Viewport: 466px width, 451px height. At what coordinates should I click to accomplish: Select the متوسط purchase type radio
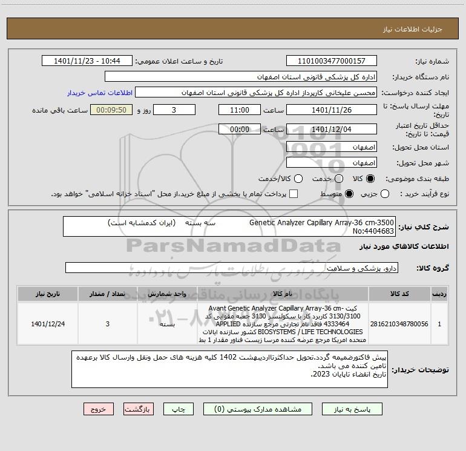[349, 194]
